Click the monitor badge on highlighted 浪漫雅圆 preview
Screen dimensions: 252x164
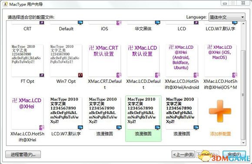pos(157,128)
